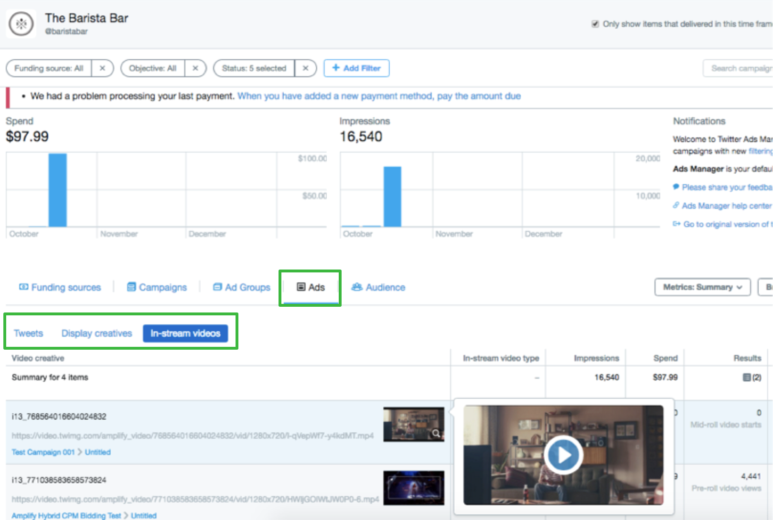This screenshot has height=520, width=773.
Task: Play the video in preview popup
Action: (x=563, y=455)
